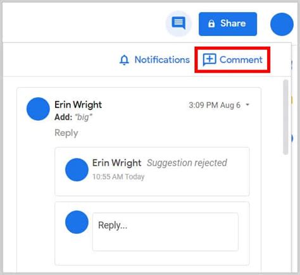Select the Add: "big" suggestion text
Viewport: 300px width, 275px height.
pyautogui.click(x=73, y=117)
